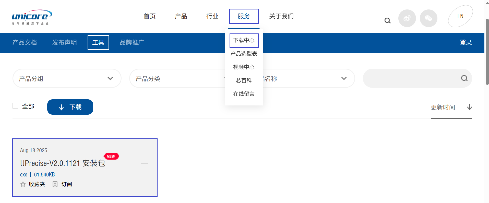Click the magnifier icon in the filter search box
This screenshot has height=203, width=489.
(x=464, y=78)
